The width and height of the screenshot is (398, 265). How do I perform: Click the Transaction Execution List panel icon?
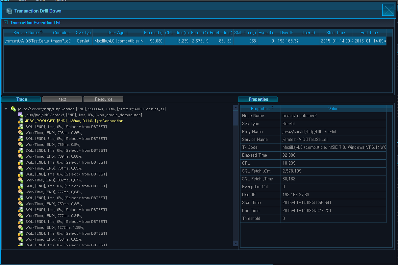pyautogui.click(x=5, y=23)
